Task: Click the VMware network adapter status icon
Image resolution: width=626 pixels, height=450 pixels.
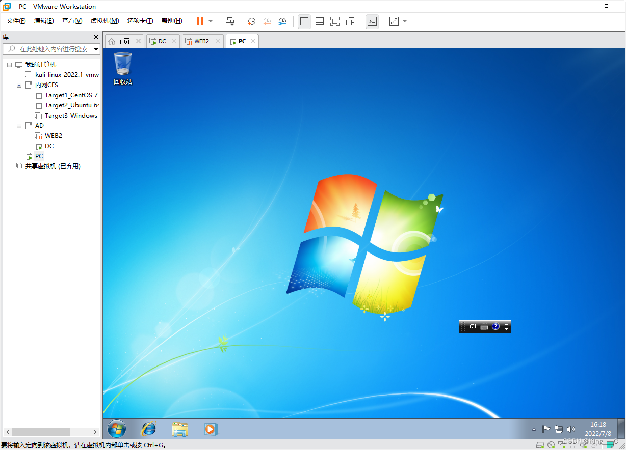Action: tap(562, 445)
